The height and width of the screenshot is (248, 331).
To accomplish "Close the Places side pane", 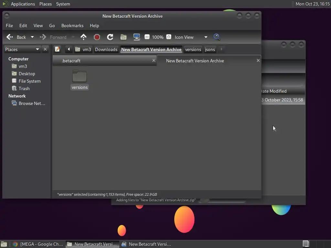I will [x=45, y=49].
